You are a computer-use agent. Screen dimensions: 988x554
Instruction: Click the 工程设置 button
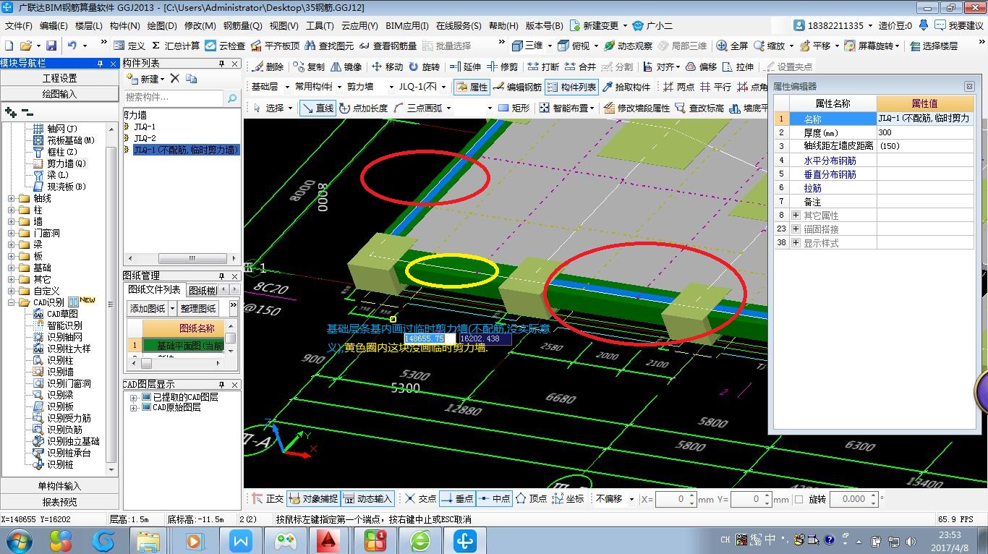point(59,78)
